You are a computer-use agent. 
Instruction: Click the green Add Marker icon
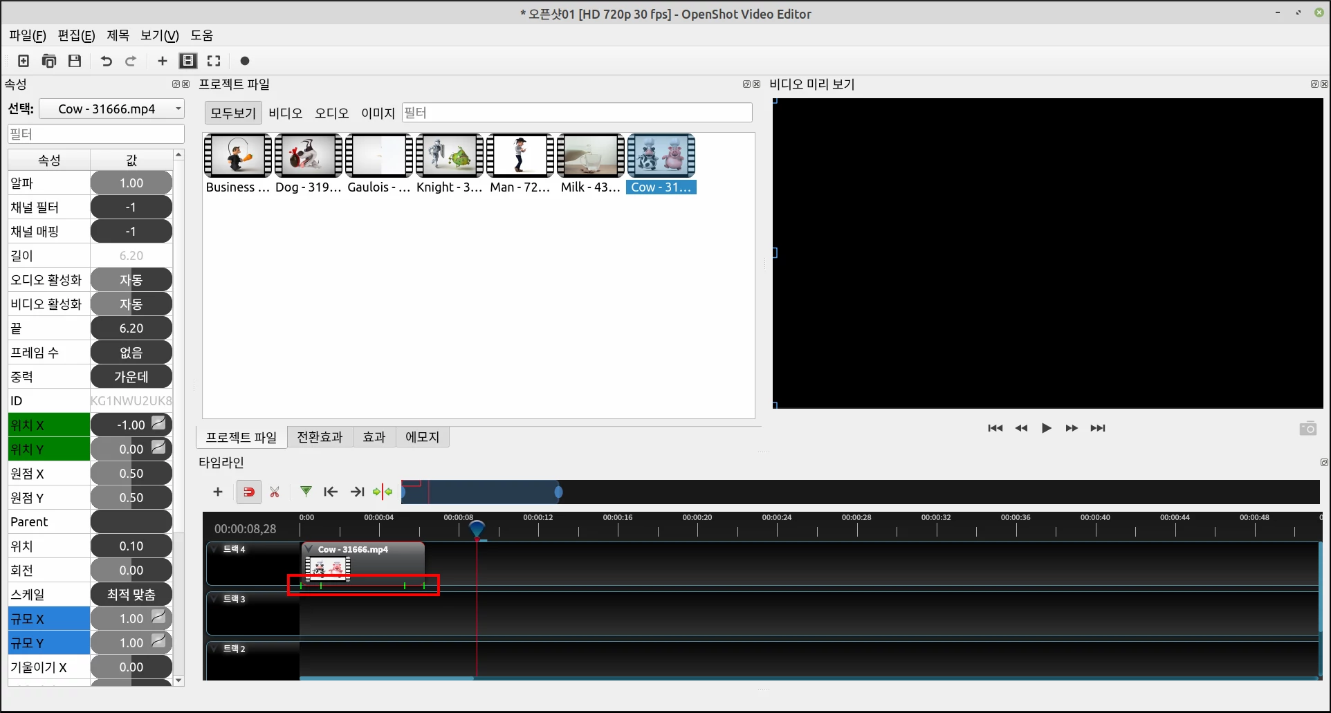tap(306, 492)
